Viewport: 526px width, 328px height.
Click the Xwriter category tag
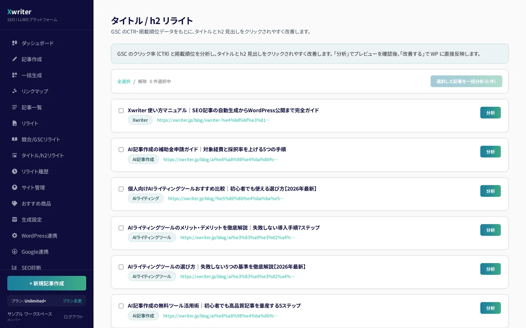point(140,120)
